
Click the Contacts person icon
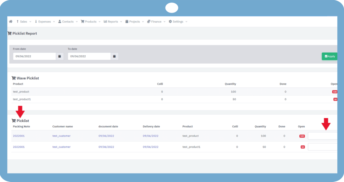point(60,21)
